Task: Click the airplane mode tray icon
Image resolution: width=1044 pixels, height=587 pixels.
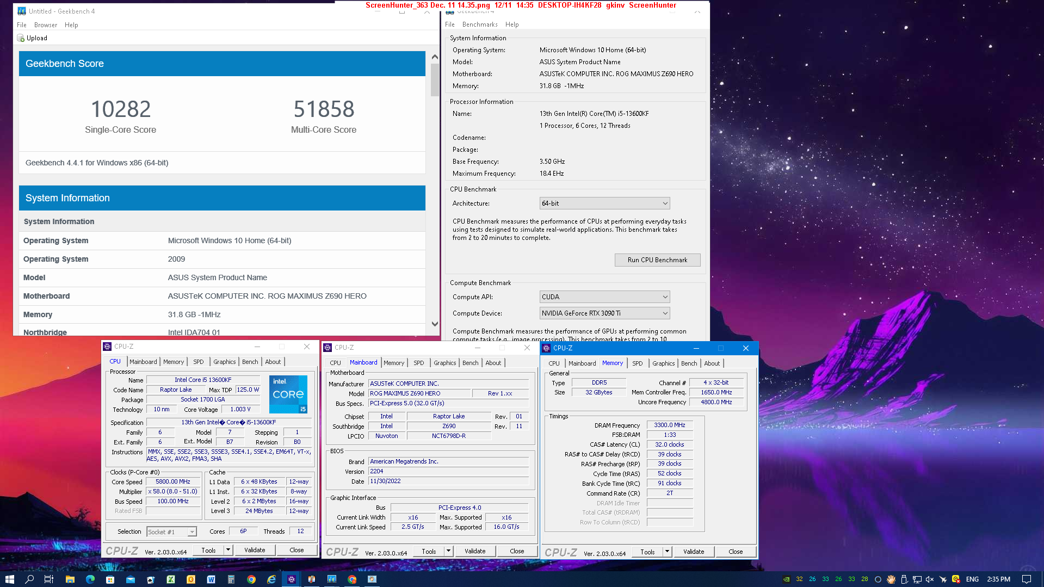Action: [x=943, y=579]
